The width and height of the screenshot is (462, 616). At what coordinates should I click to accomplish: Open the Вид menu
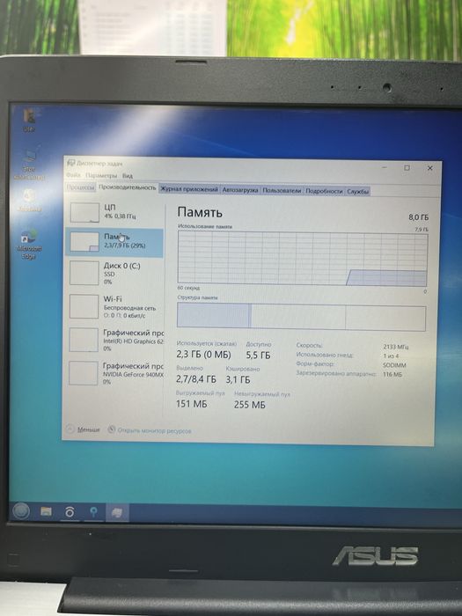click(128, 176)
